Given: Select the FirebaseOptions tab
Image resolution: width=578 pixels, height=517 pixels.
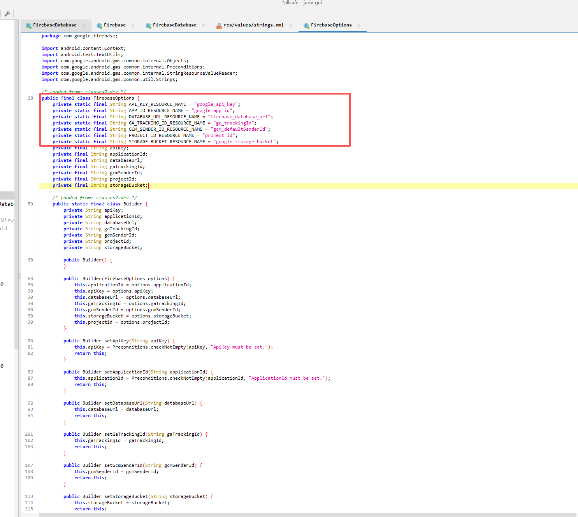Looking at the screenshot, I should (331, 25).
